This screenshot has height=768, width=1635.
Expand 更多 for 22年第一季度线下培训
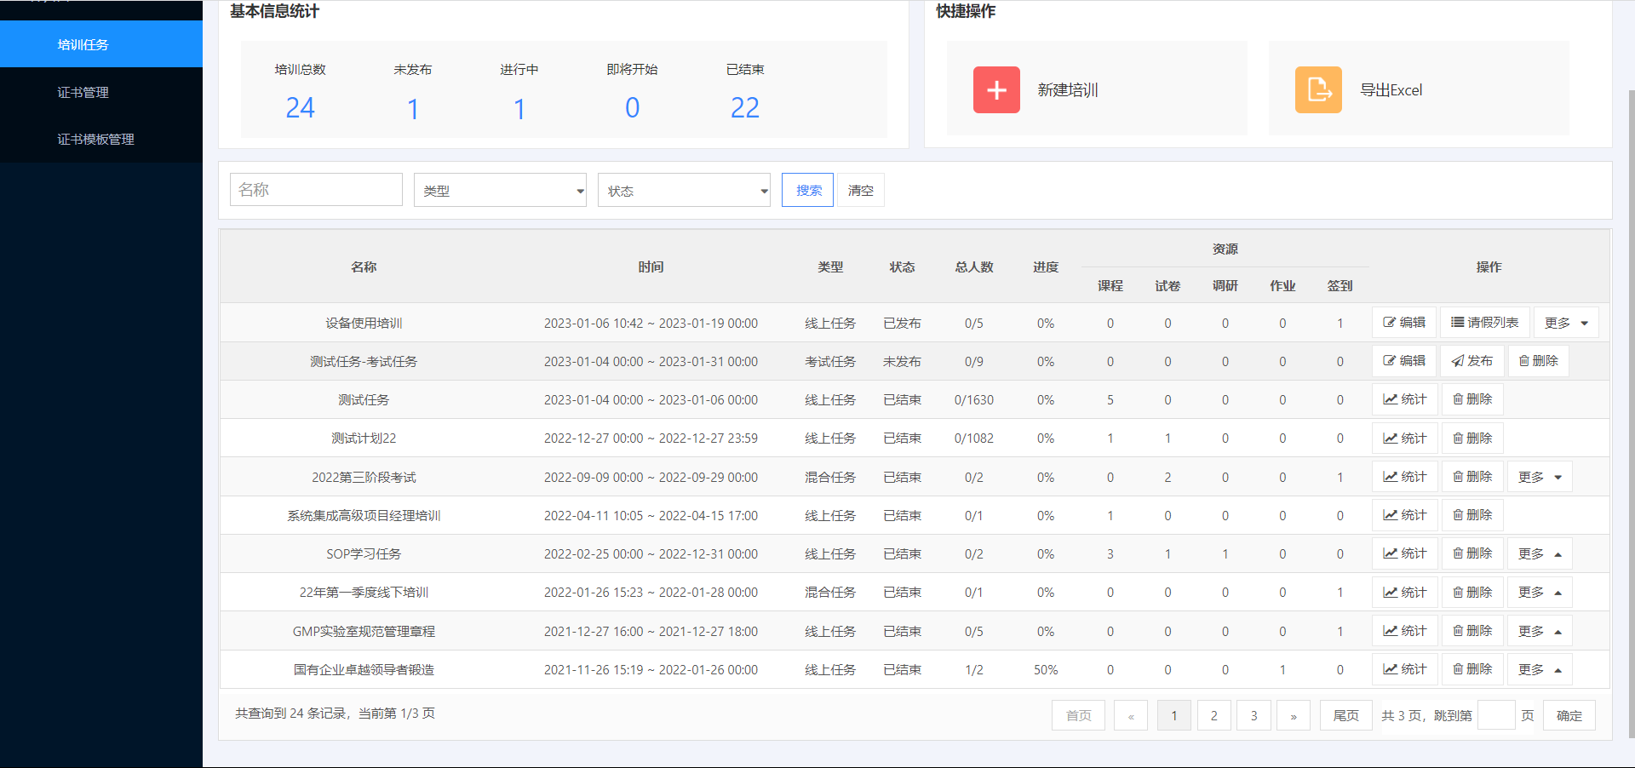click(1540, 593)
